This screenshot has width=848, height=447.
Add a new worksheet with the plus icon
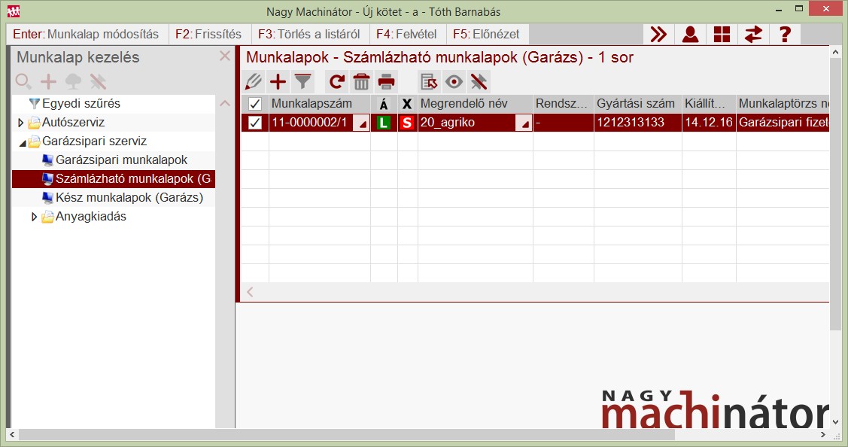tap(278, 82)
